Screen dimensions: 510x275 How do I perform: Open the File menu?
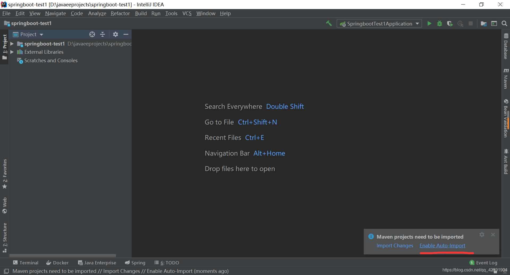6,13
